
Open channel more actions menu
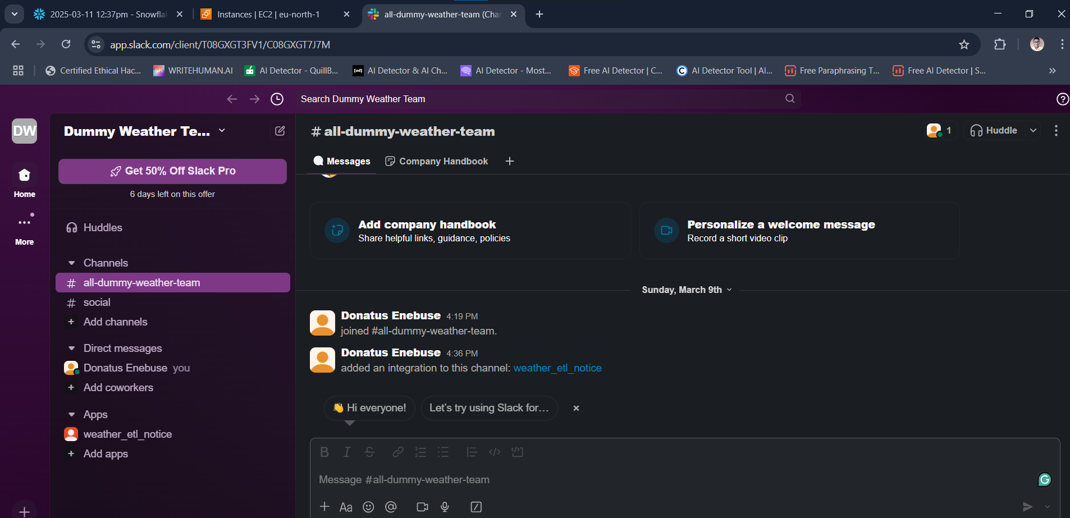(x=1056, y=130)
